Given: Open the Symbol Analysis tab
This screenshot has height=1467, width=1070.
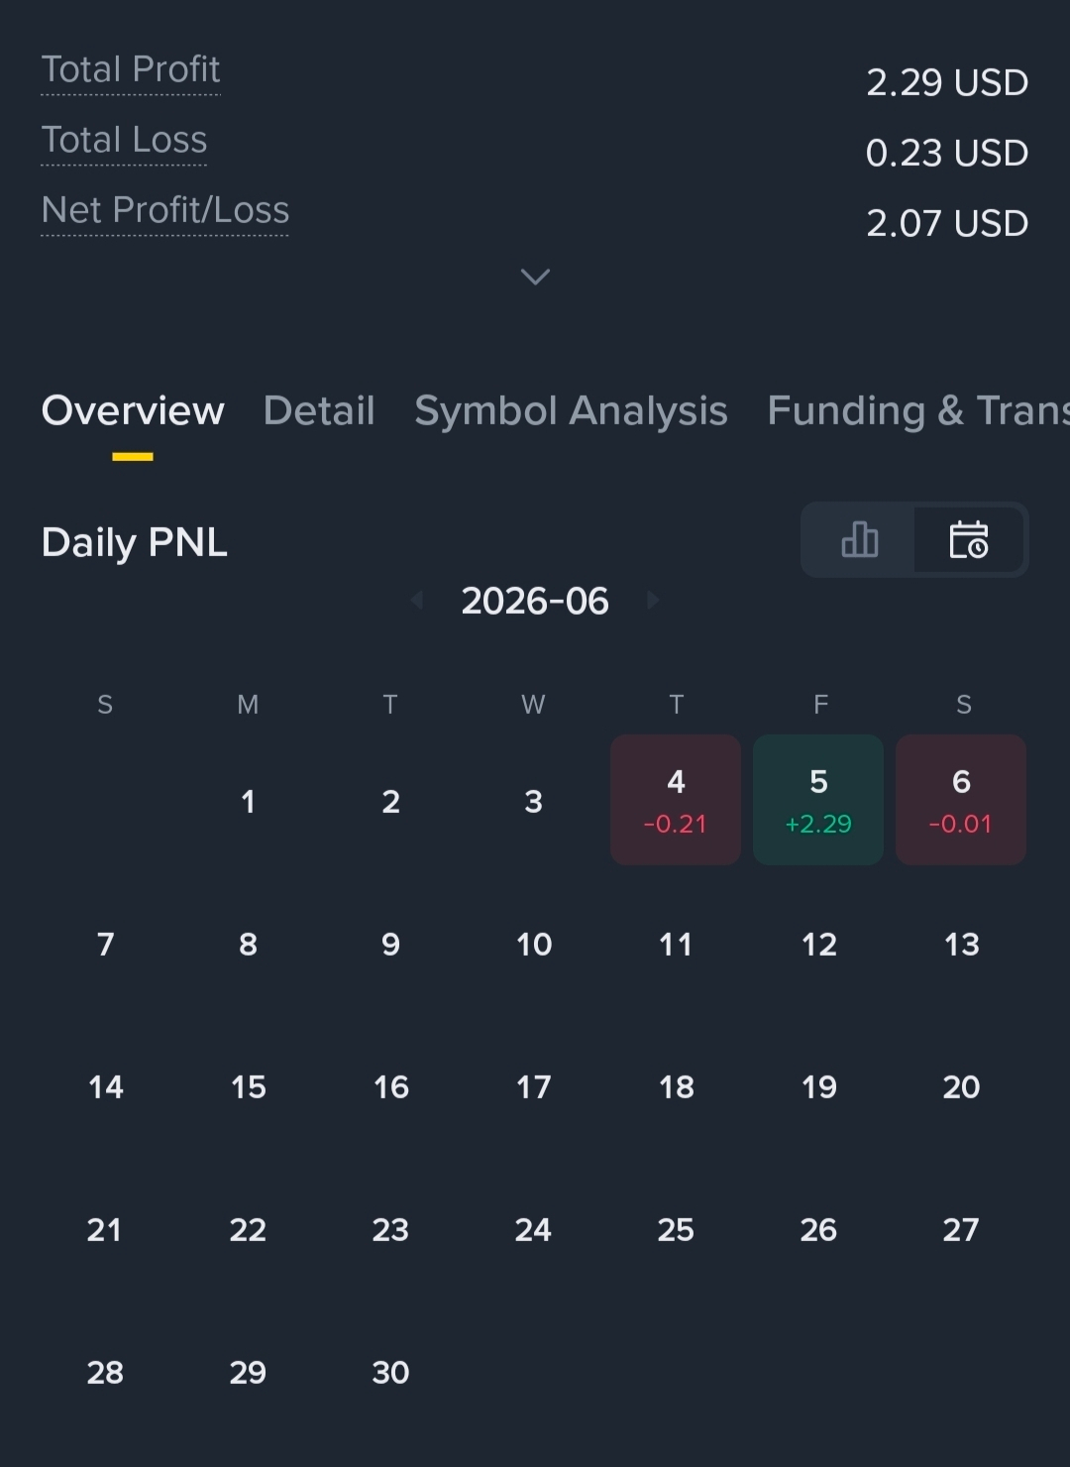Looking at the screenshot, I should tap(571, 410).
